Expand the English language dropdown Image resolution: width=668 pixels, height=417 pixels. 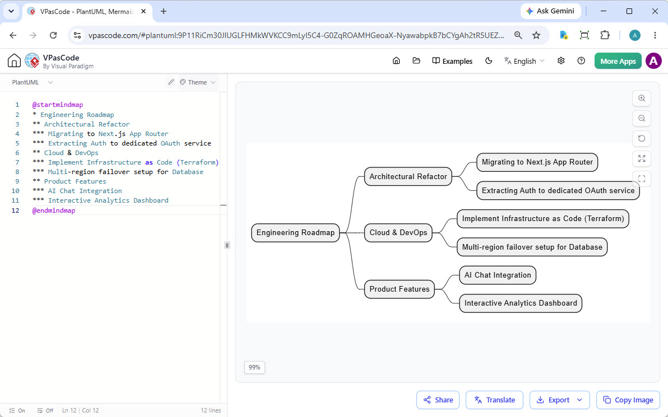524,61
